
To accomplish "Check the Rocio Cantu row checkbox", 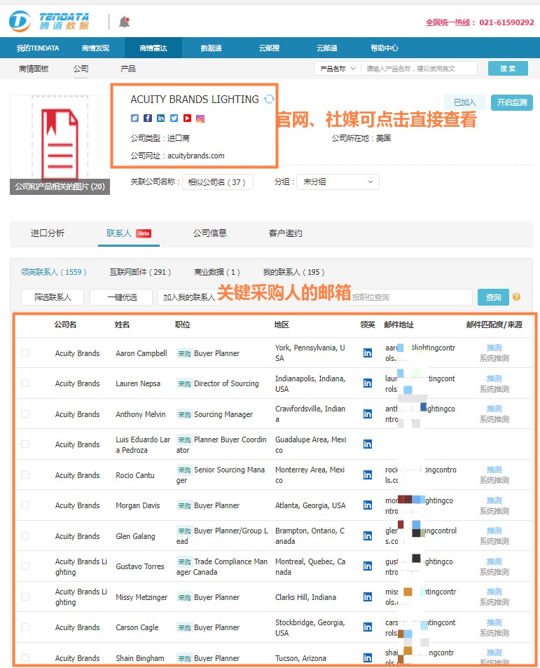I will click(25, 475).
